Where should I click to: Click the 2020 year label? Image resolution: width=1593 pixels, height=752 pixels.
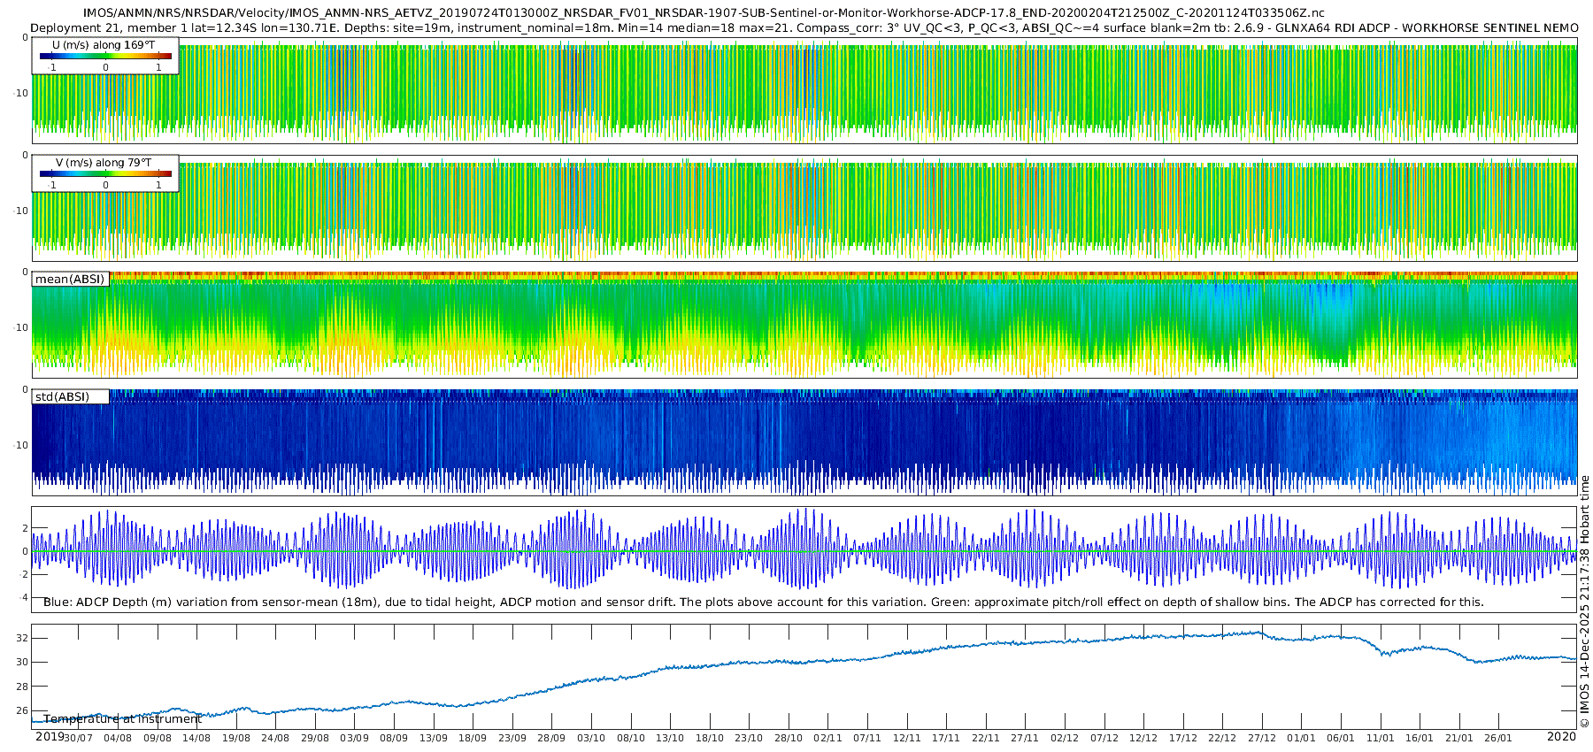point(1561,737)
